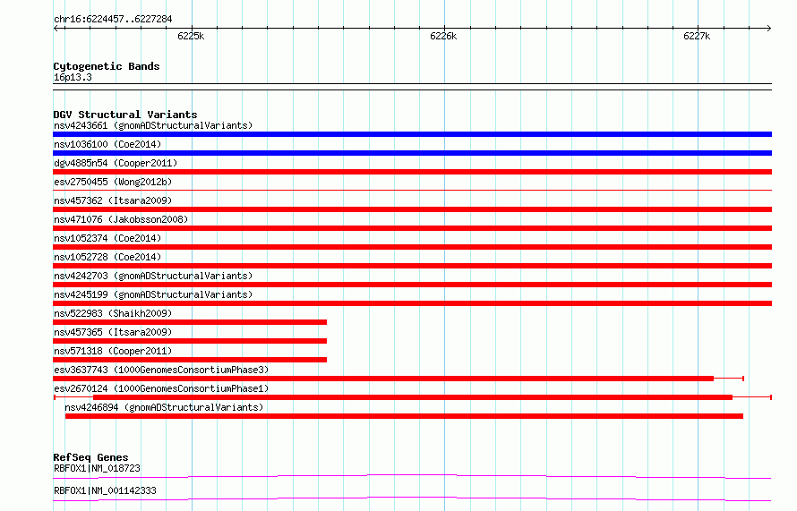Click nsv457365 (Itsara2009) label
The image size is (797, 511).
point(113,332)
